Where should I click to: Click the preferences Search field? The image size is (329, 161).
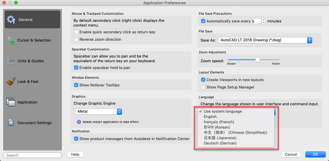coord(32,155)
